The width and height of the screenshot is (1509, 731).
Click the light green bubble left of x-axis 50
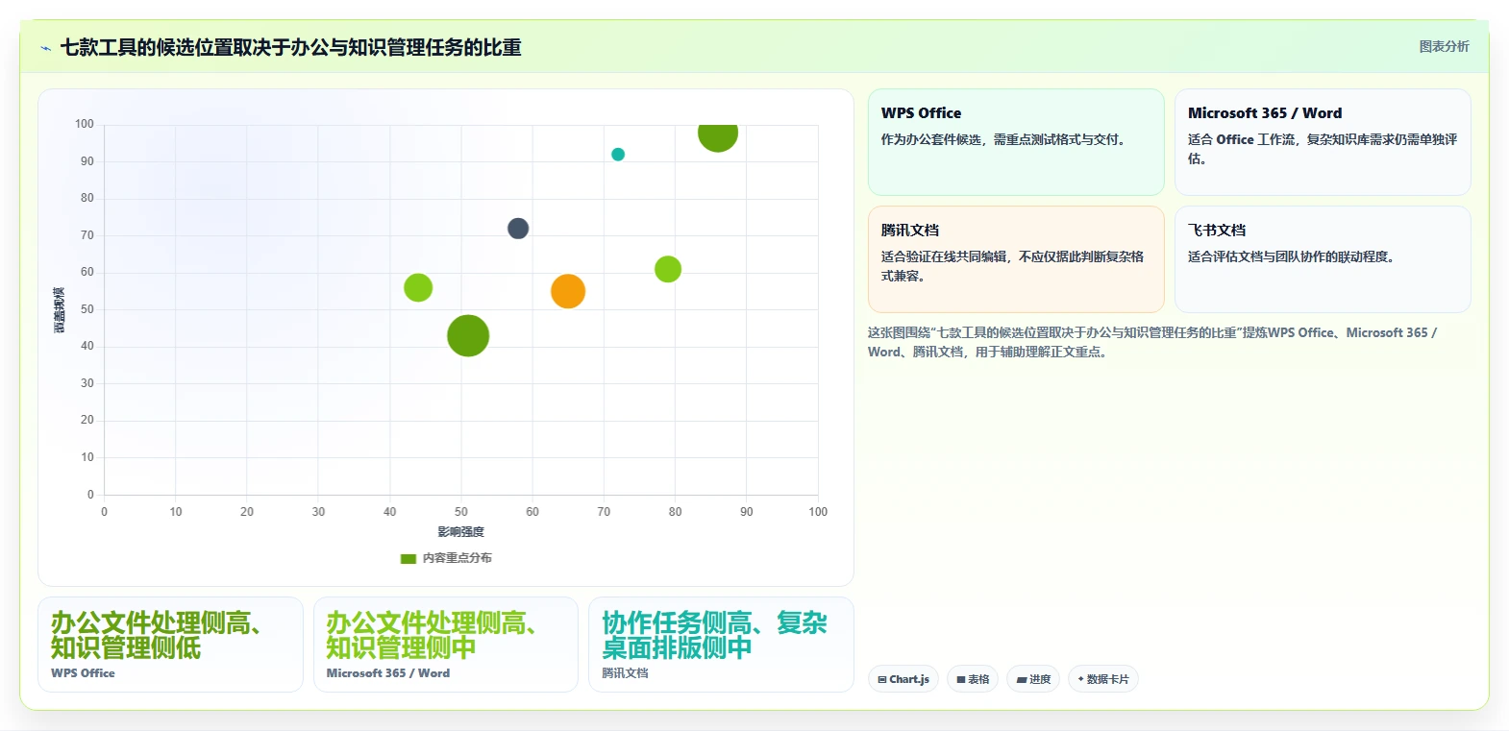418,287
